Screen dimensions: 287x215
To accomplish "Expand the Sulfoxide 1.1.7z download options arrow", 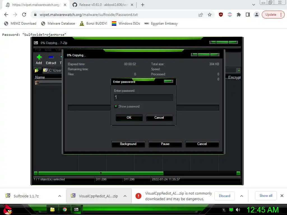I will tap(60, 196).
